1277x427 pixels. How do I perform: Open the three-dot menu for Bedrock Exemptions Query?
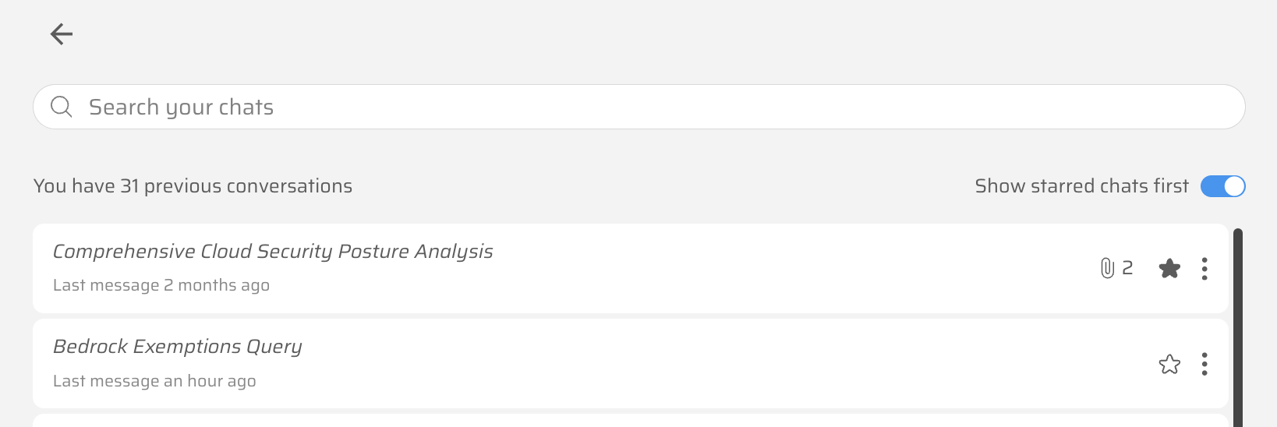[1204, 364]
